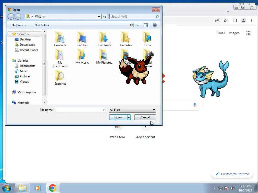Expand the VM1 breadcrumb arrow
Viewport: 258px width, 193px height.
[x=44, y=17]
